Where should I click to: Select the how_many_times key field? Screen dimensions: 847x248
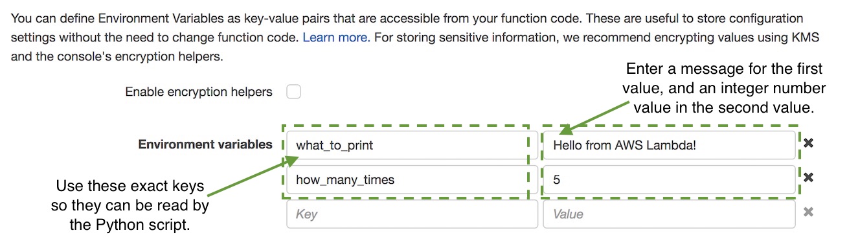412,179
